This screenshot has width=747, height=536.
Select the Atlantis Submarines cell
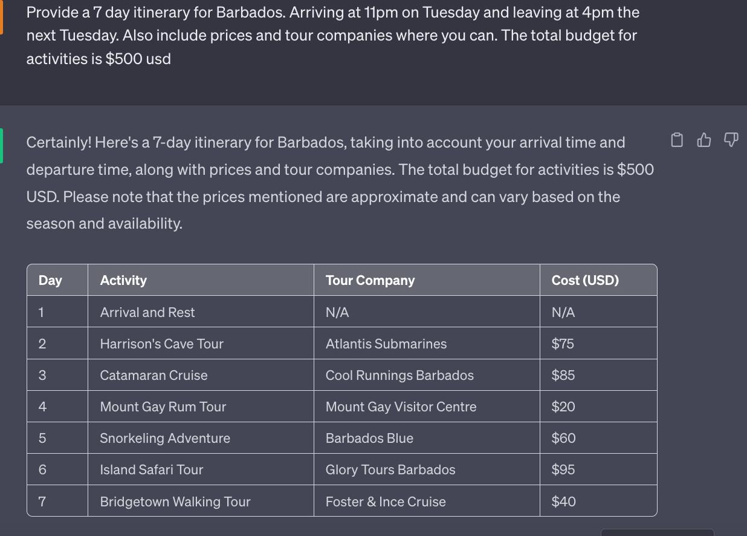coord(427,344)
